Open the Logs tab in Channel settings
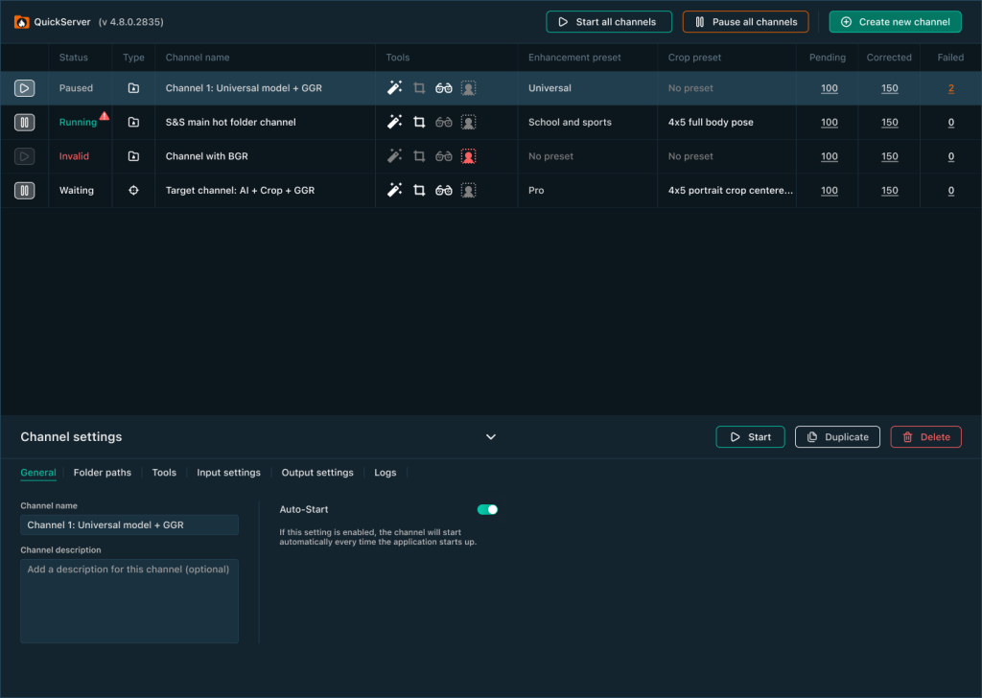This screenshot has width=982, height=698. pyautogui.click(x=385, y=472)
